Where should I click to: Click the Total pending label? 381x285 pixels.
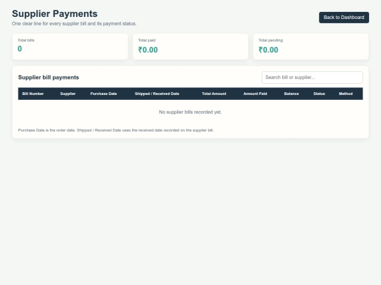pyautogui.click(x=271, y=40)
